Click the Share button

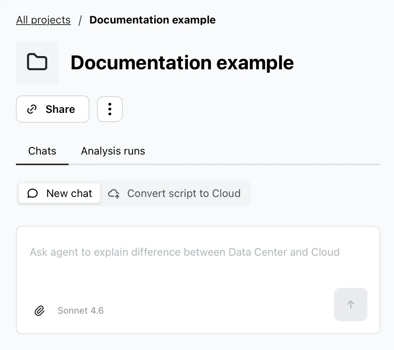(53, 109)
